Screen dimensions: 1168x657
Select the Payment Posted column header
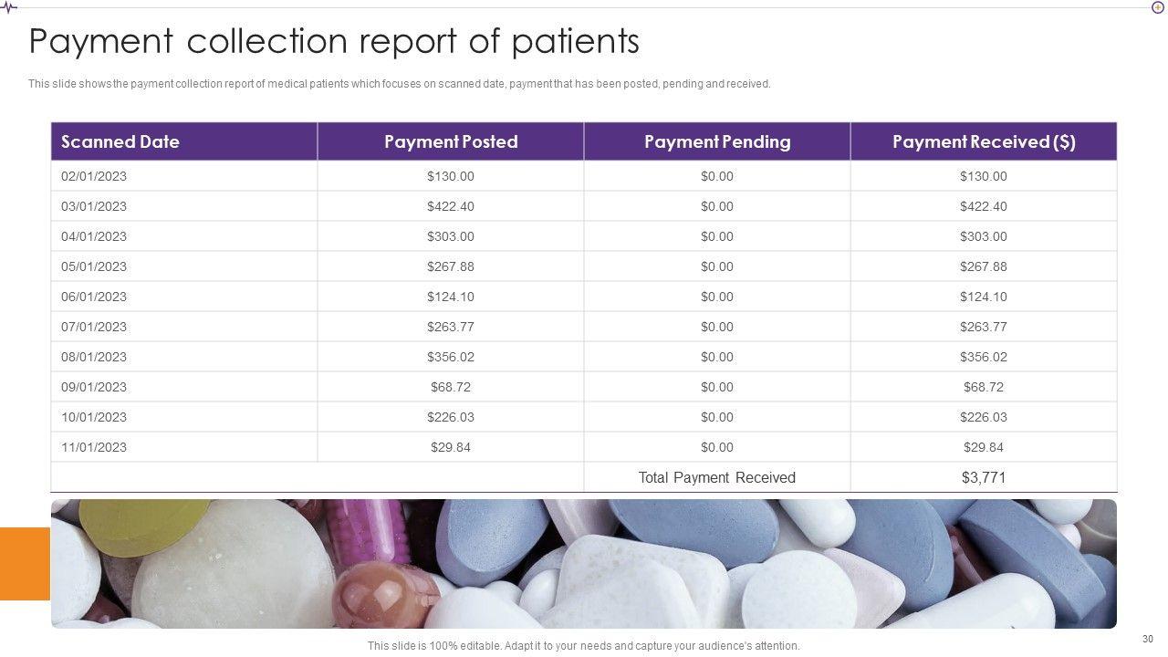(x=451, y=141)
